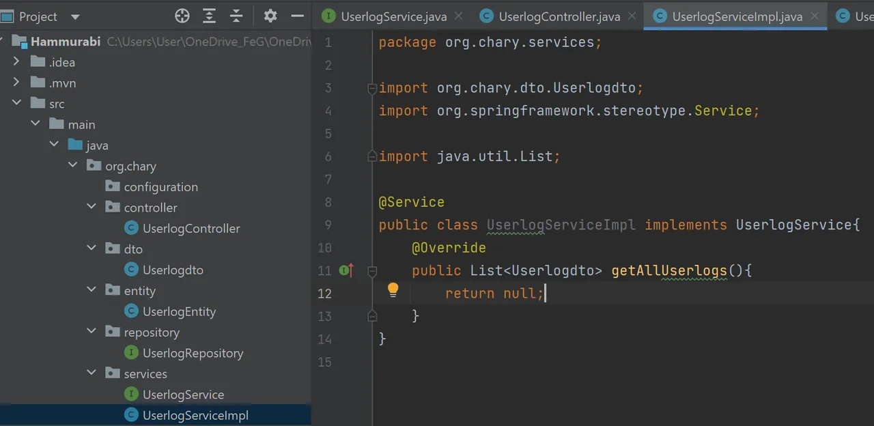Click the configuration package folder icon
The image size is (874, 426).
(113, 186)
